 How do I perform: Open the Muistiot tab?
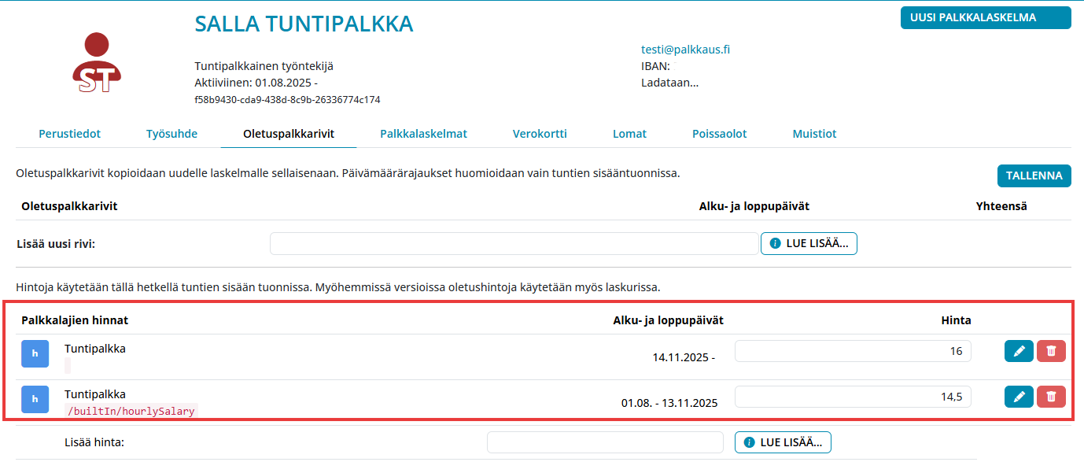pyautogui.click(x=814, y=134)
